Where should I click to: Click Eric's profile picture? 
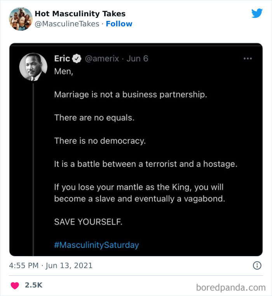pos(33,67)
